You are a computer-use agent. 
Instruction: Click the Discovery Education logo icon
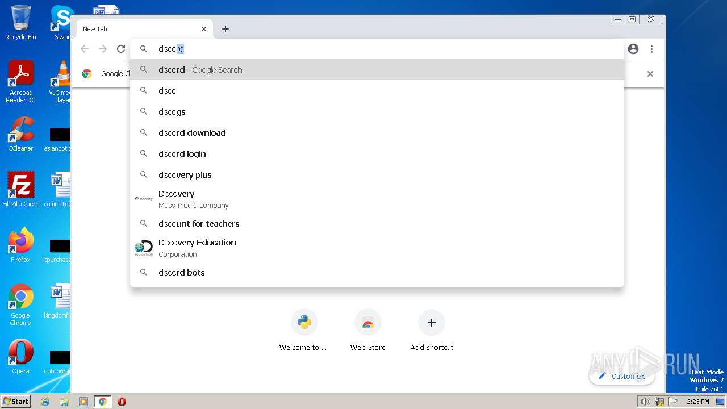144,248
